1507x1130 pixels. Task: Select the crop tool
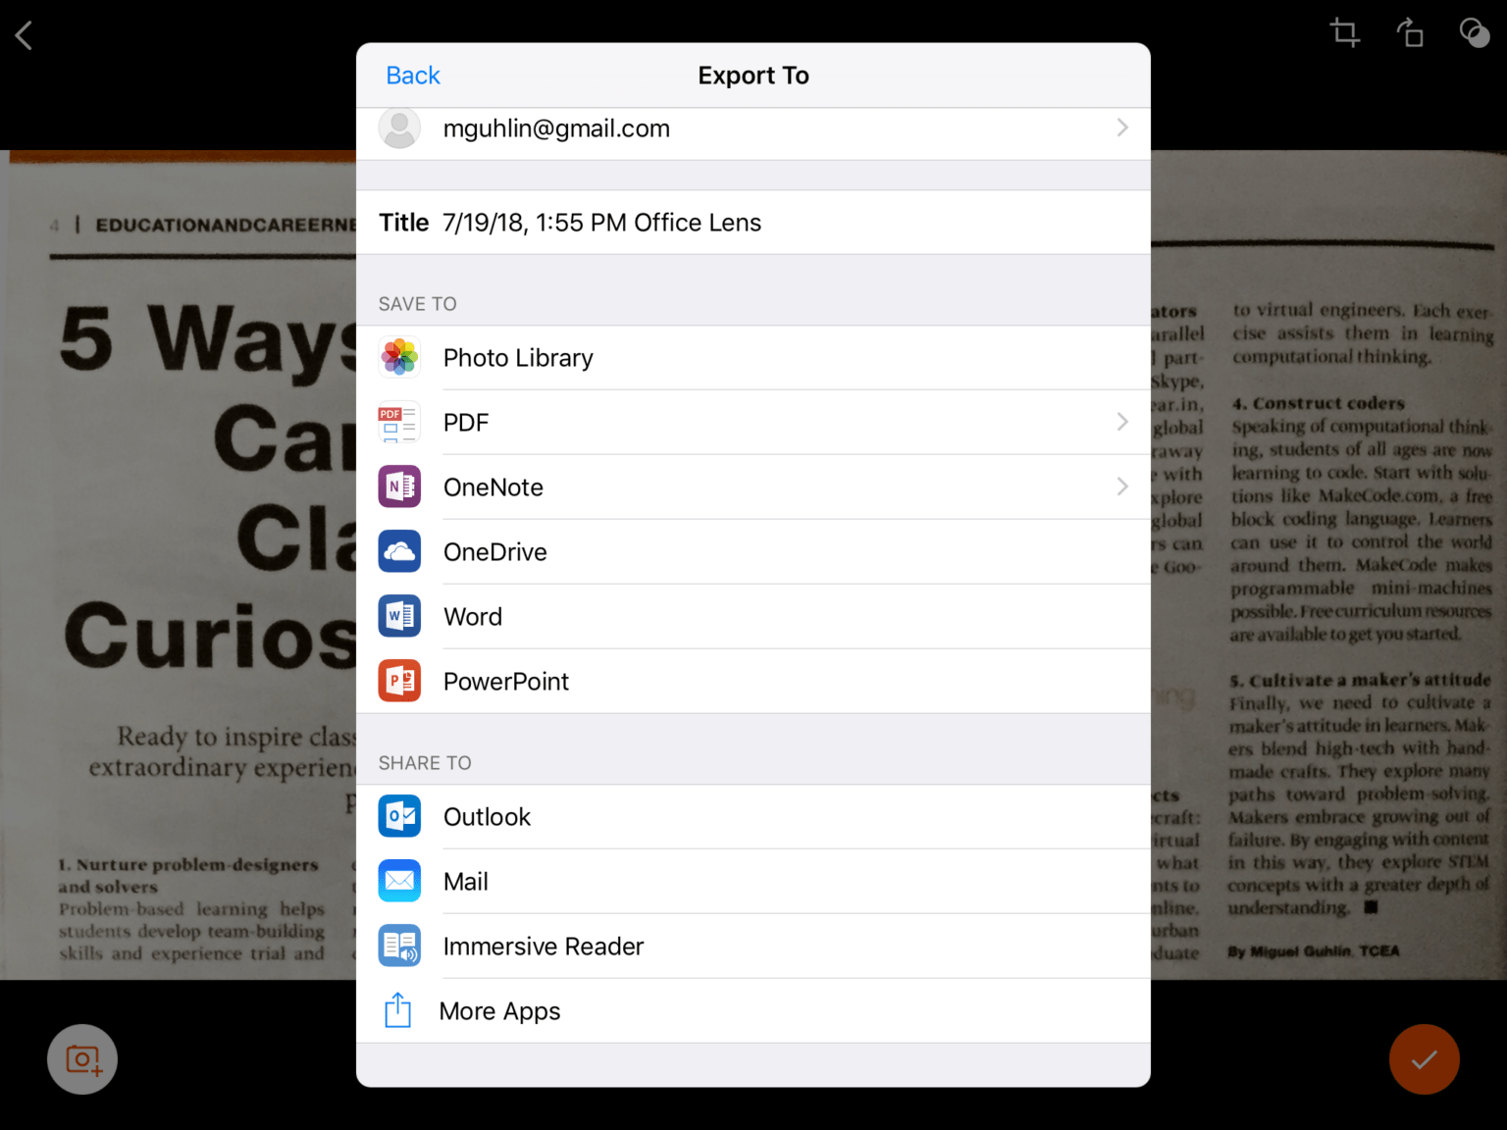[x=1344, y=32]
